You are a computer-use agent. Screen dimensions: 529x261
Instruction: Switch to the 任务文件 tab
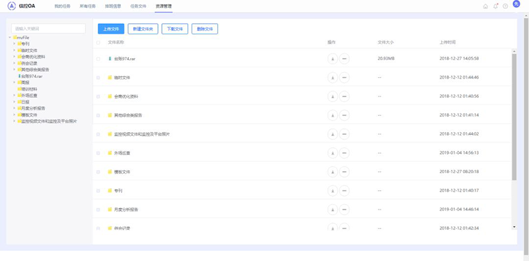coord(138,6)
